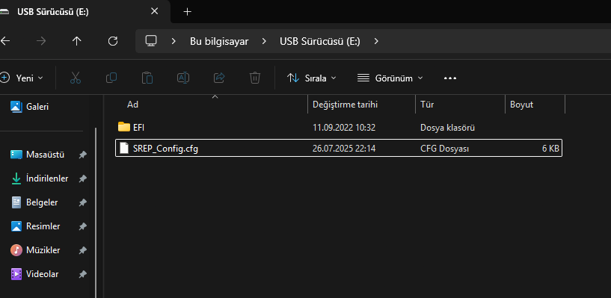Select Bu bilgisayar breadcrumb
The width and height of the screenshot is (611, 298).
click(219, 41)
